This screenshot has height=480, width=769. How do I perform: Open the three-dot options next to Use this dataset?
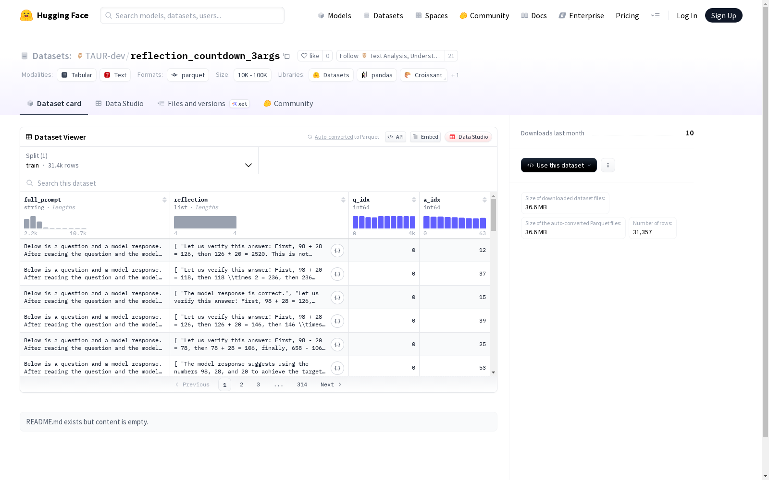[608, 165]
